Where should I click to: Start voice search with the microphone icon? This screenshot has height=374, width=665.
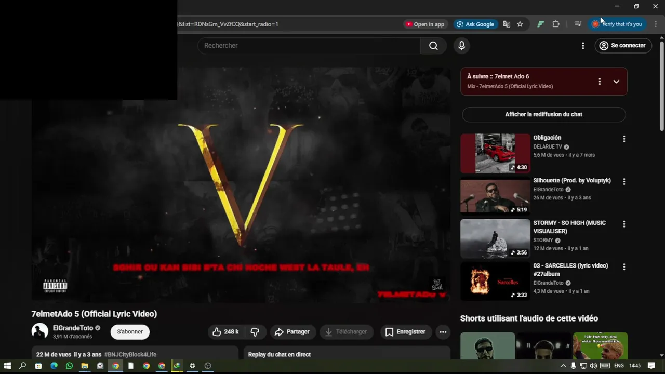tap(461, 46)
